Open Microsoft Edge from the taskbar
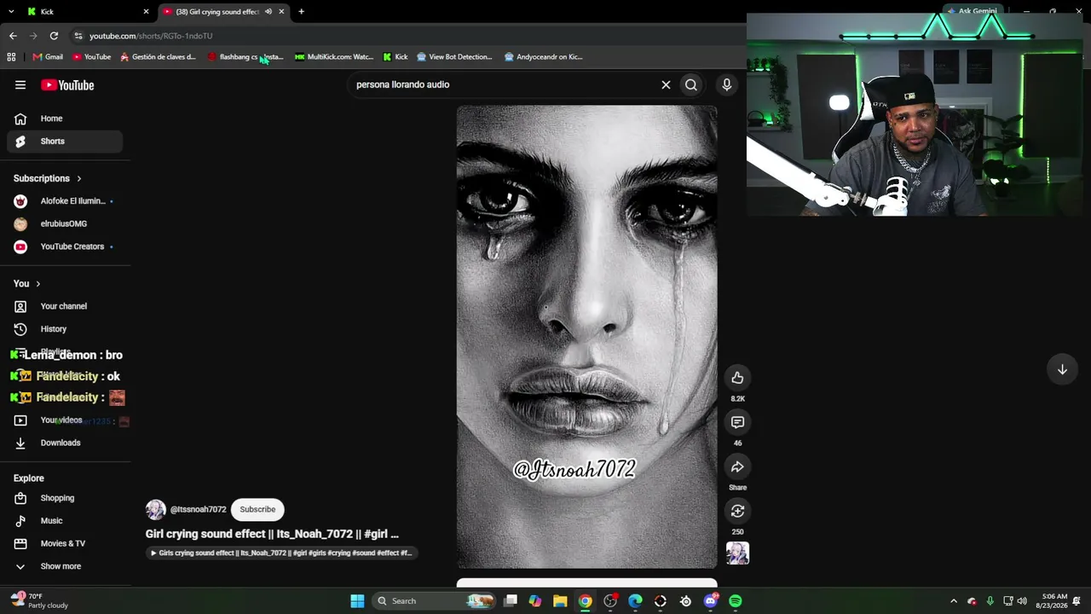This screenshot has height=614, width=1091. (635, 601)
